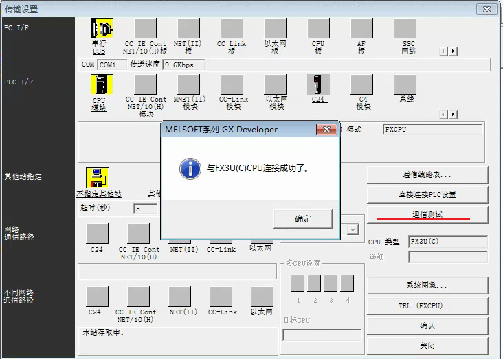Viewport: 503px width, 359px height.
Task: Click the COM1 port field
Action: pos(112,65)
